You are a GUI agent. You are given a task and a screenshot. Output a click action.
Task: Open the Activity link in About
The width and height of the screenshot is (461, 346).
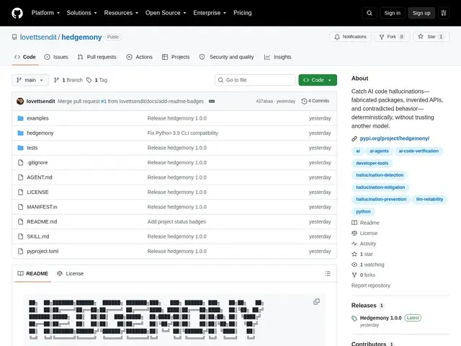(364, 244)
